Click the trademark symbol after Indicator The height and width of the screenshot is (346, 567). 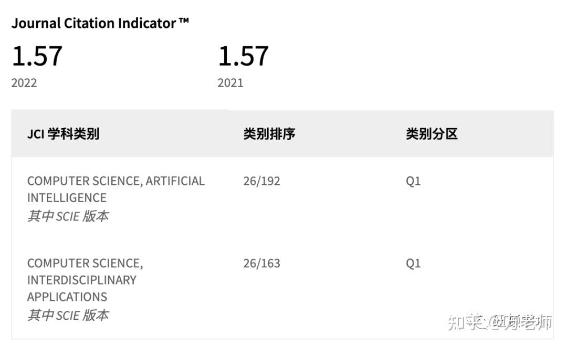[183, 21]
